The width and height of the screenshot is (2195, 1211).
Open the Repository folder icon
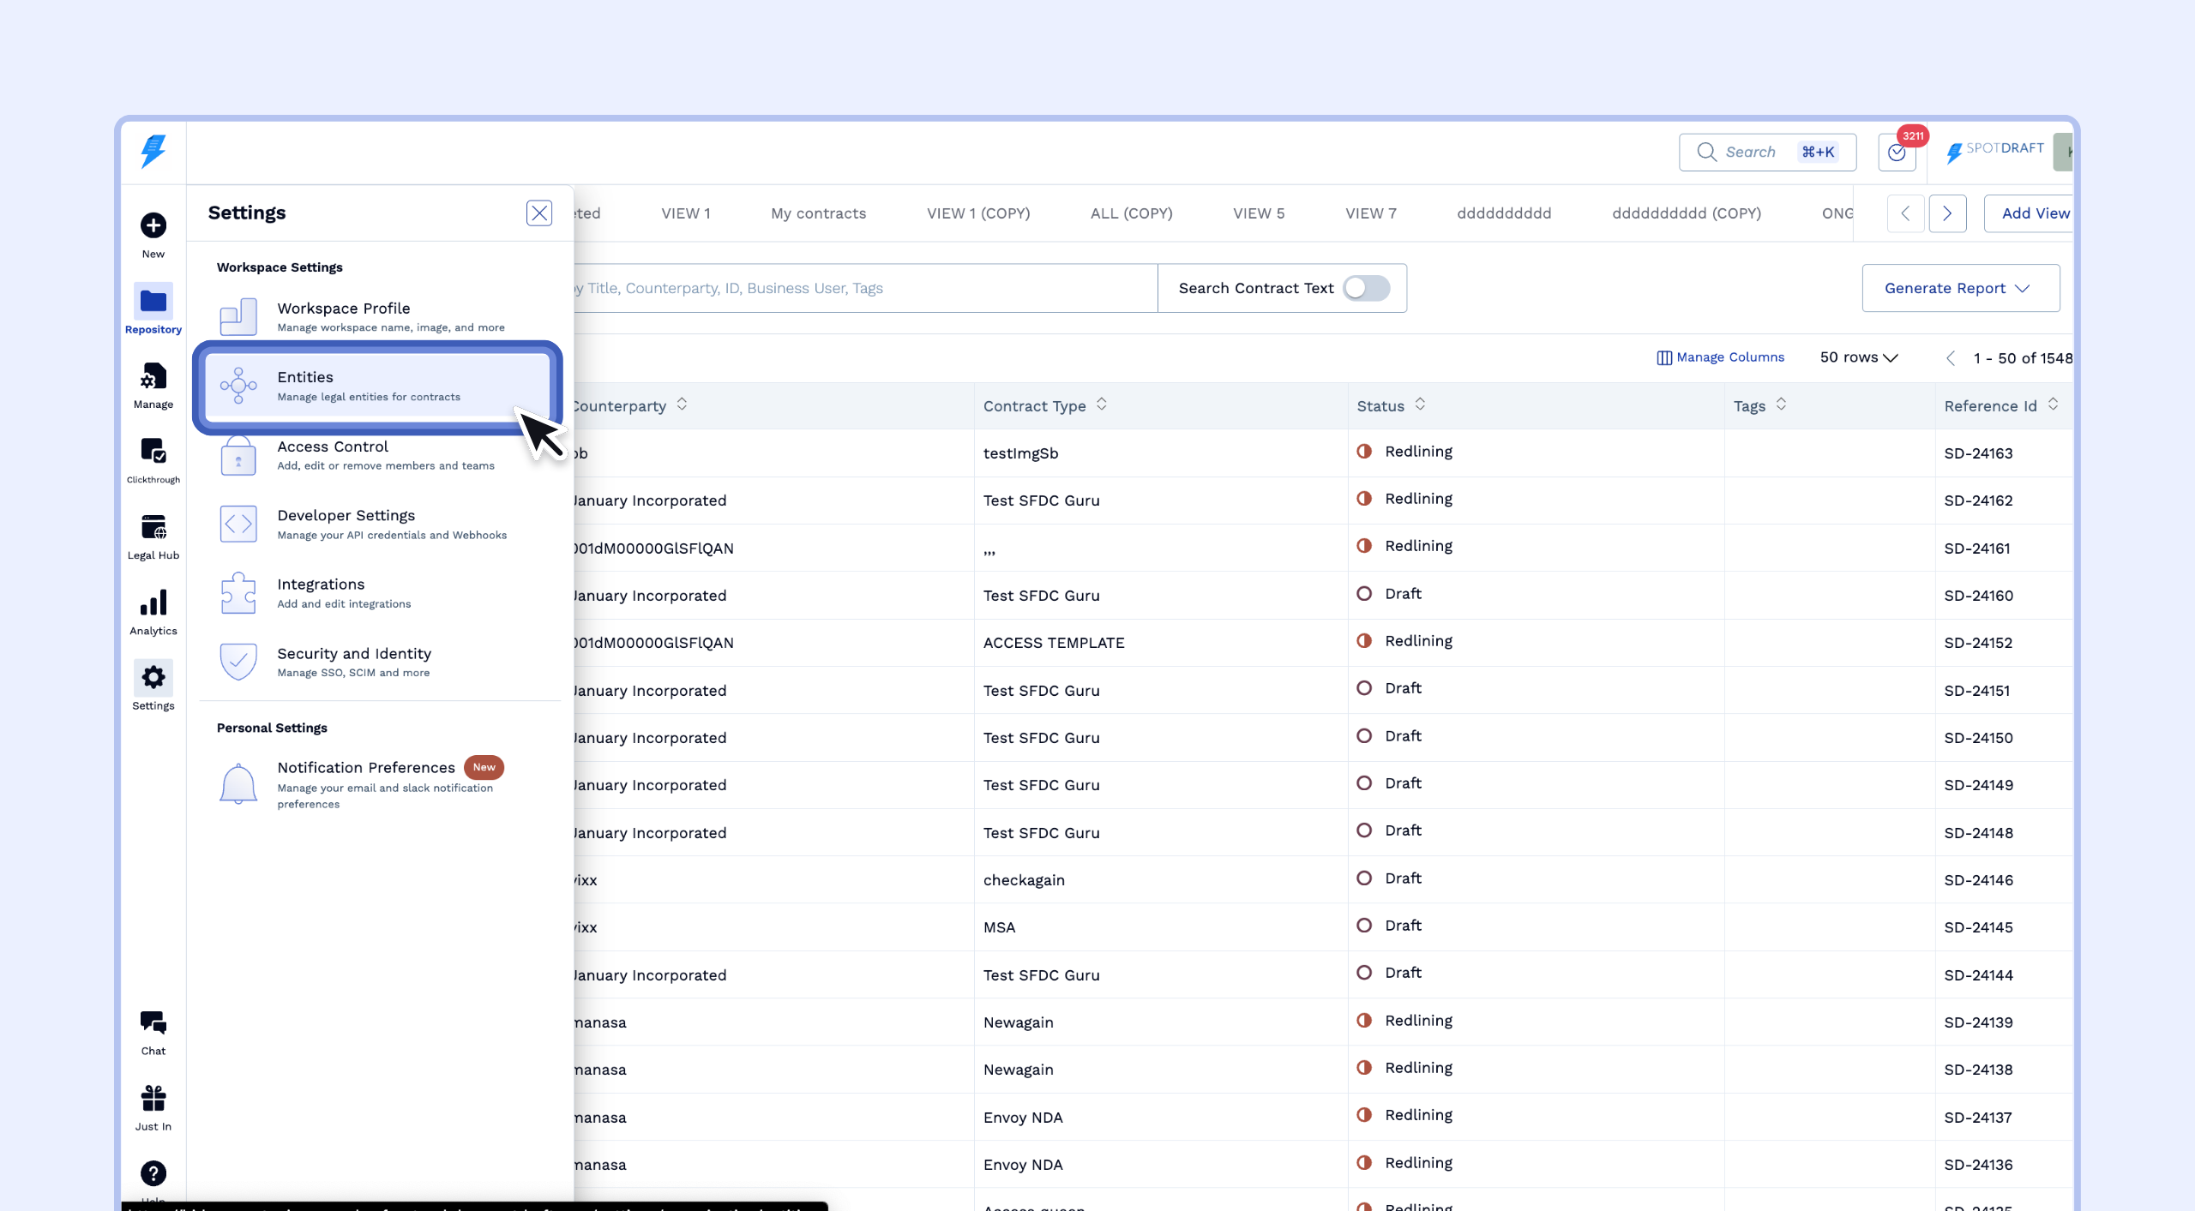(x=153, y=302)
